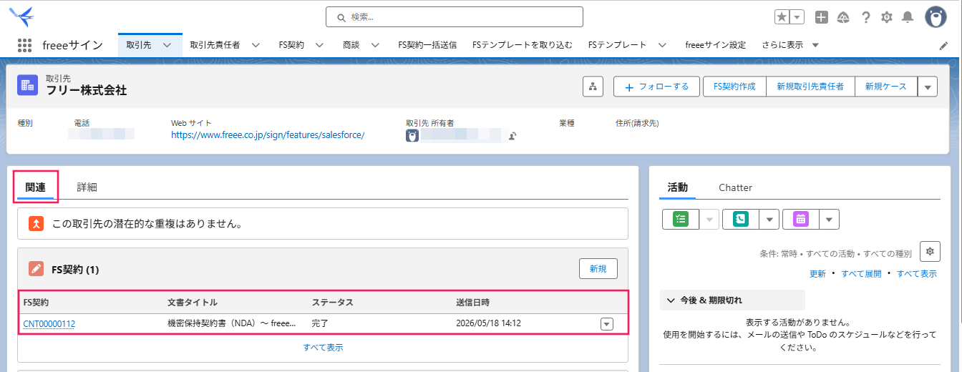
Task: Switch to the Chatter tab
Action: 735,187
